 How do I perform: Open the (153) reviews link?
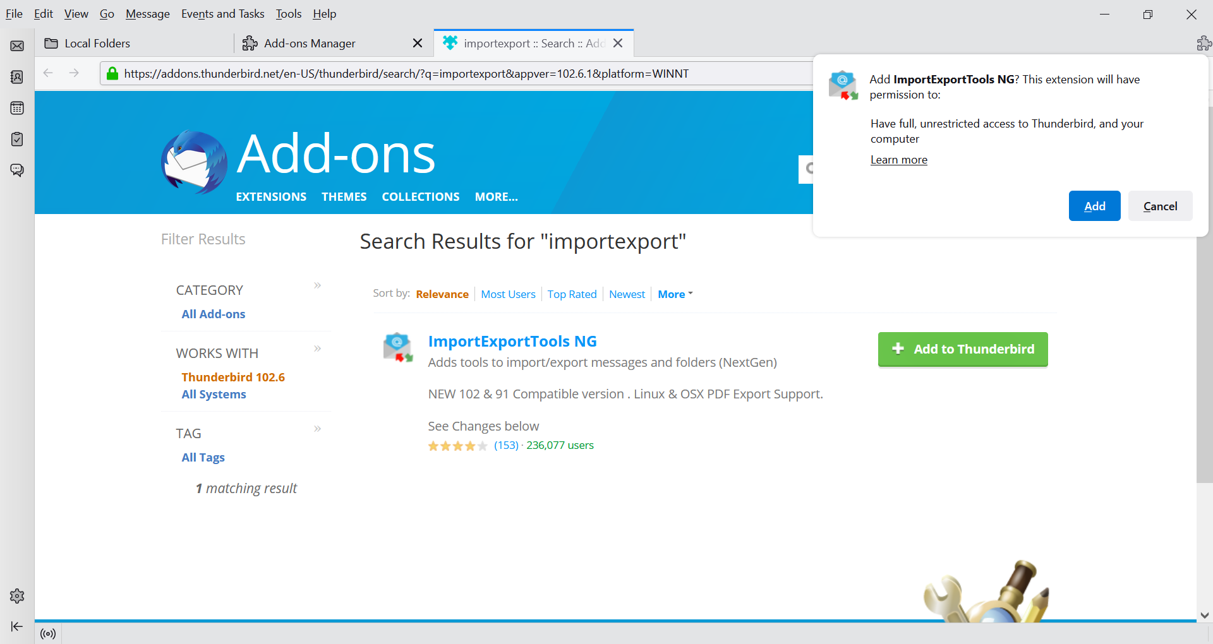(x=506, y=446)
